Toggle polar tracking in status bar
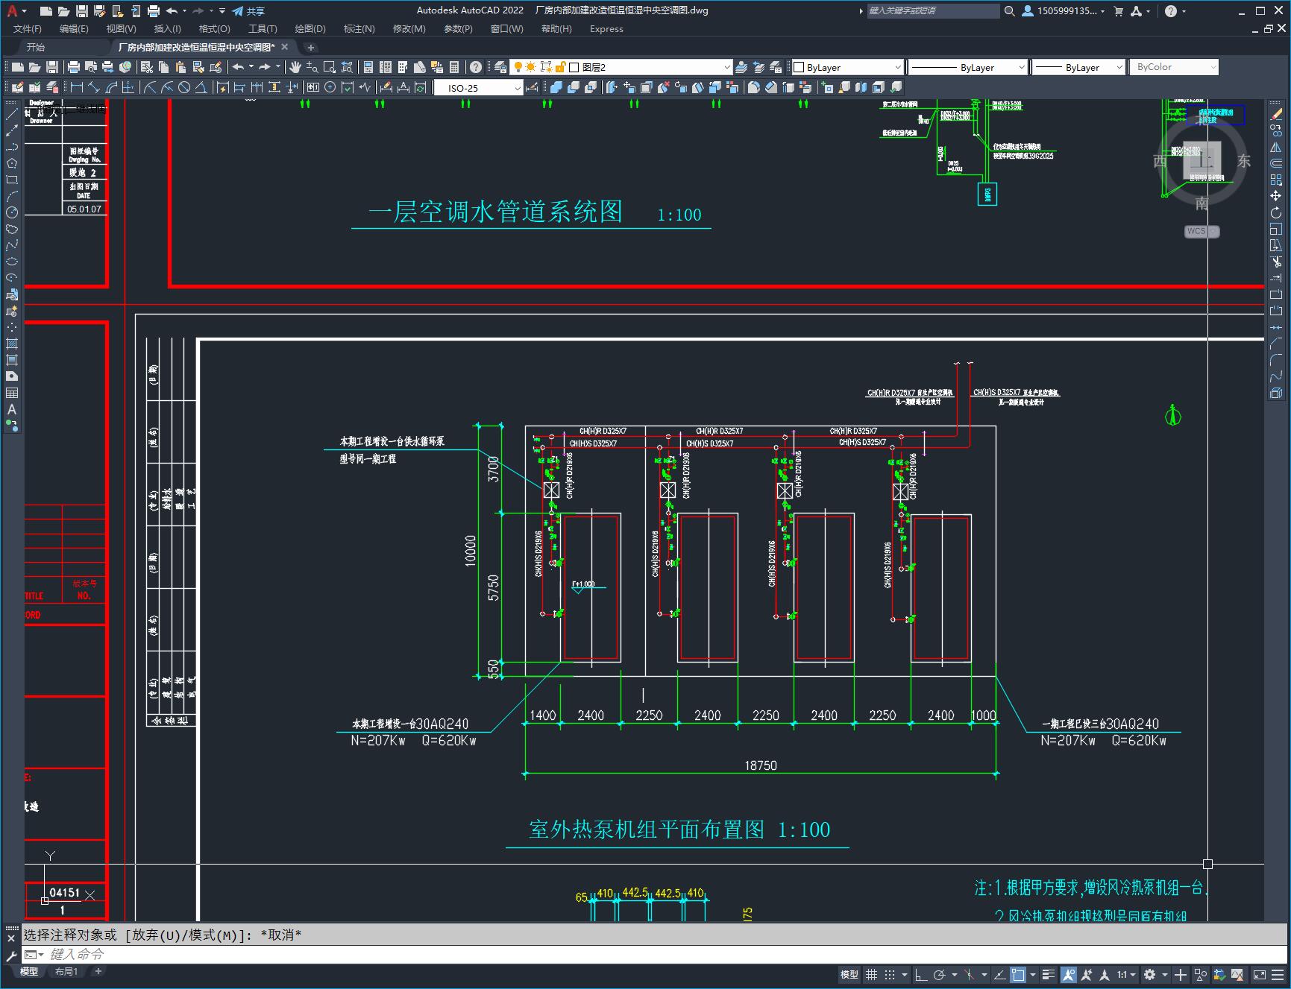The image size is (1291, 989). pos(940,974)
